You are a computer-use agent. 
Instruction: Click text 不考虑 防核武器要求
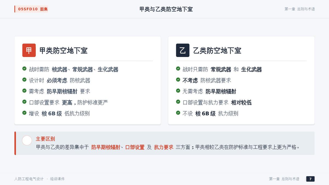pos(207,81)
